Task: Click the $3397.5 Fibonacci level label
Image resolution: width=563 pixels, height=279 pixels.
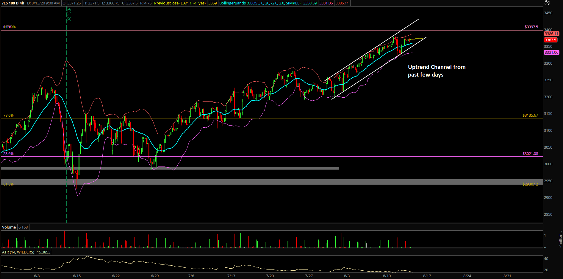Action: tap(531, 27)
